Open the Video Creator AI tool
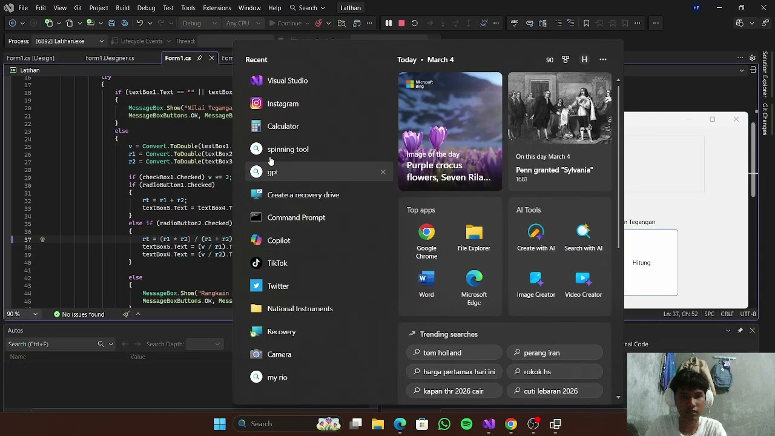The height and width of the screenshot is (436, 775). [x=583, y=284]
